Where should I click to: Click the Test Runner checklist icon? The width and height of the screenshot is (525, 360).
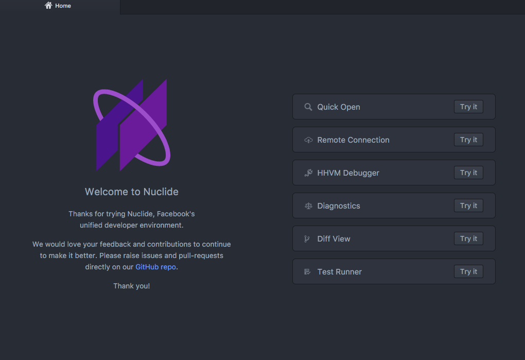[x=307, y=271]
